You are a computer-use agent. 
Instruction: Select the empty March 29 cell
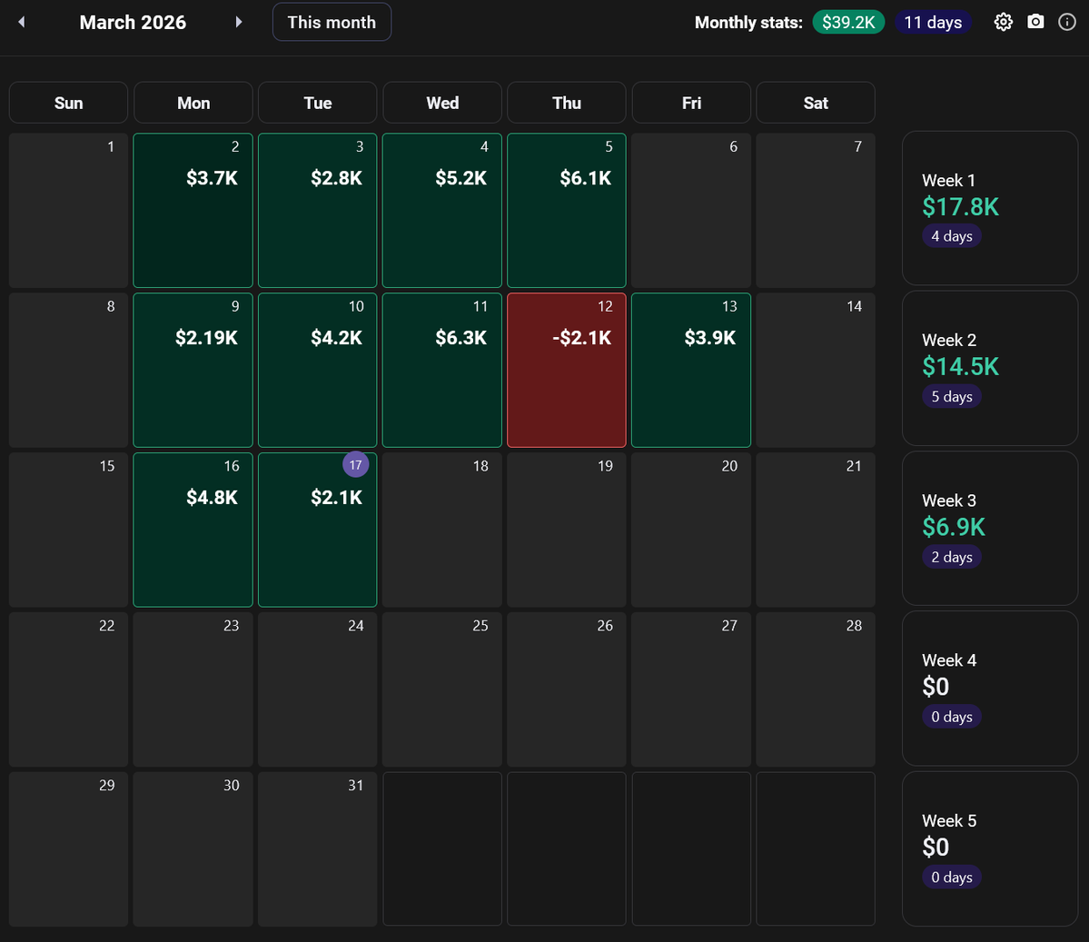(x=68, y=849)
